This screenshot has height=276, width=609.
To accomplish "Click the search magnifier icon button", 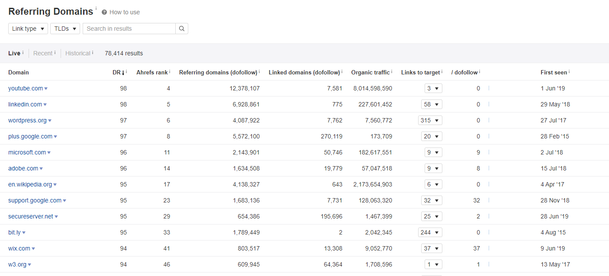I will click(x=182, y=29).
